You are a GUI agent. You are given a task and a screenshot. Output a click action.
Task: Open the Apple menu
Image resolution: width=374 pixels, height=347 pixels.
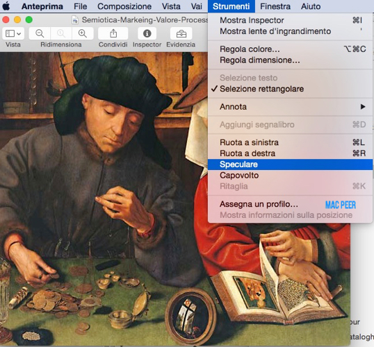pos(6,6)
